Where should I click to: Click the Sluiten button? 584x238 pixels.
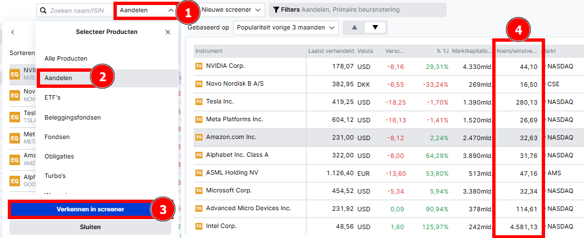tap(90, 227)
